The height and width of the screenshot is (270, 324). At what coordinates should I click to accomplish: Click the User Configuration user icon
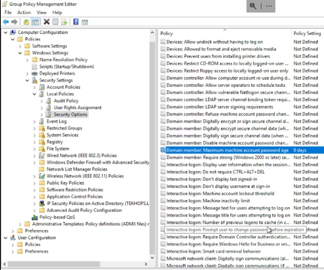[13, 238]
